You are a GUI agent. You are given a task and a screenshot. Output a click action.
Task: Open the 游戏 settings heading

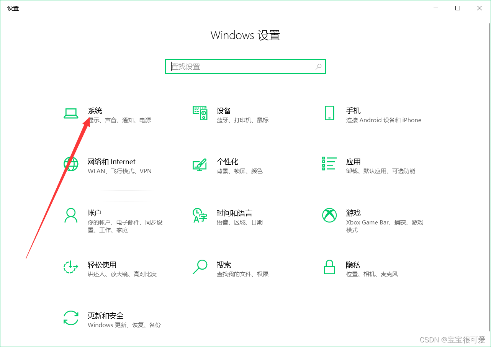coord(354,213)
